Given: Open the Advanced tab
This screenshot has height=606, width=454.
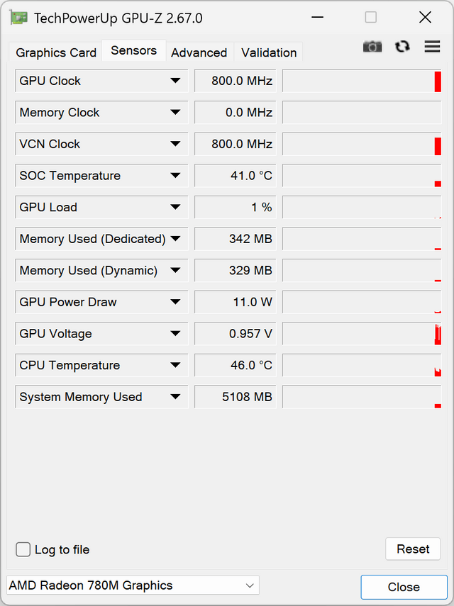Looking at the screenshot, I should pos(199,52).
